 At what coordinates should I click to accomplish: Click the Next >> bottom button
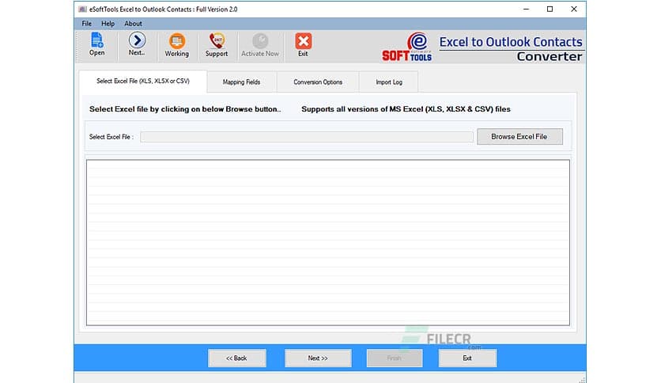(x=318, y=358)
